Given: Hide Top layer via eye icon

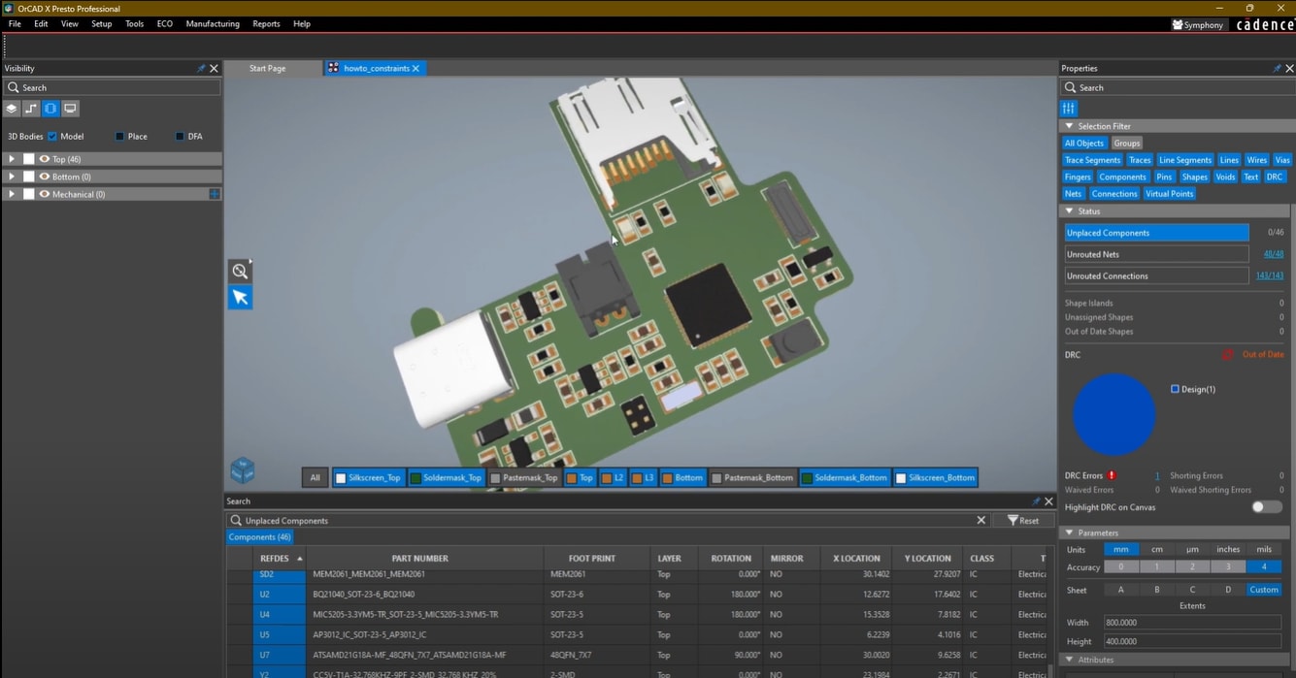Looking at the screenshot, I should point(44,159).
